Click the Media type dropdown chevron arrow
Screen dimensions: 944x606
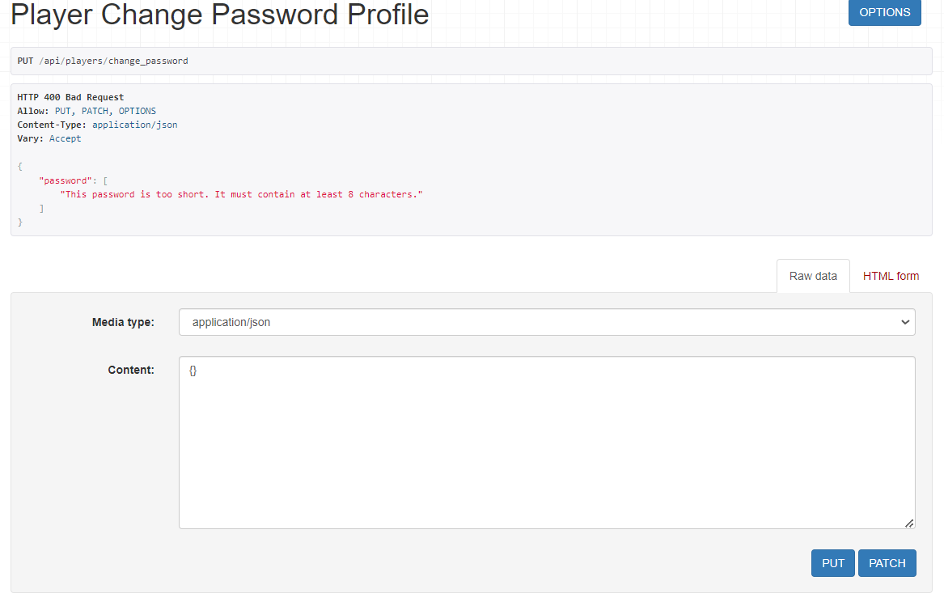(904, 322)
